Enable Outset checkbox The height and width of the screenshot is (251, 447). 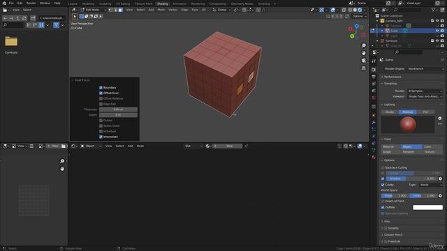pyautogui.click(x=101, y=121)
